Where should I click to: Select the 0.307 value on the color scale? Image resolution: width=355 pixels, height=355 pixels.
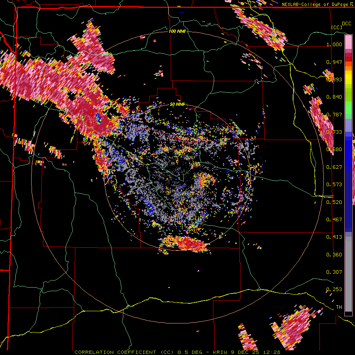(x=334, y=272)
